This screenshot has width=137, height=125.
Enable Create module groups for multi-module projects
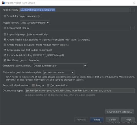[5, 45]
